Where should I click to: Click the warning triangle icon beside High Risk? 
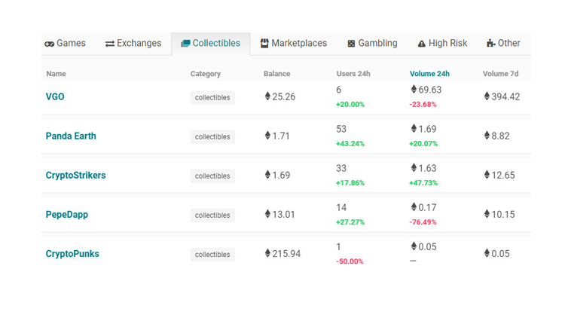(x=422, y=44)
